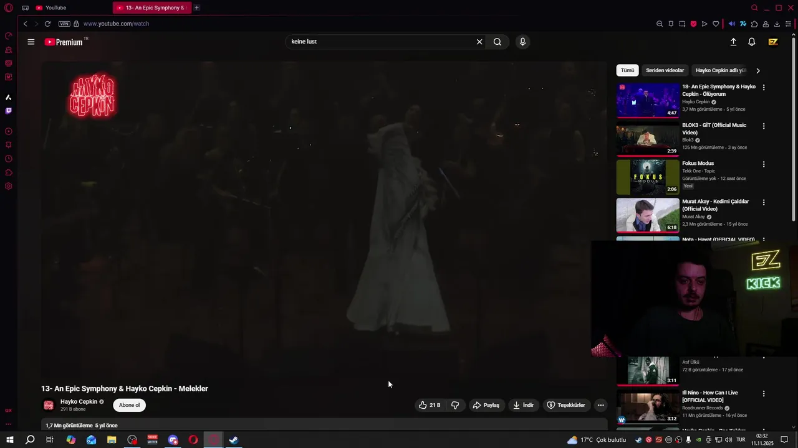Viewport: 798px width, 448px height.
Task: Subscribe with the Abone ol button
Action: [129, 405]
